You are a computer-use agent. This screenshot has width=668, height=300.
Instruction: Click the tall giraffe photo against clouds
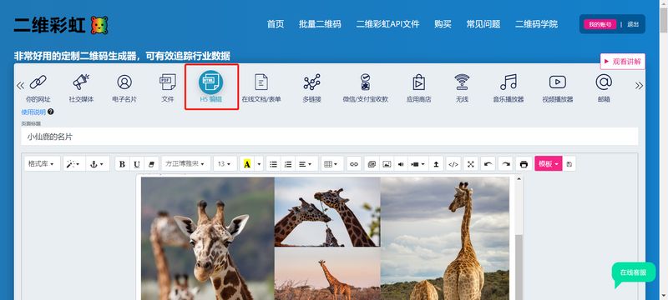tap(445, 238)
